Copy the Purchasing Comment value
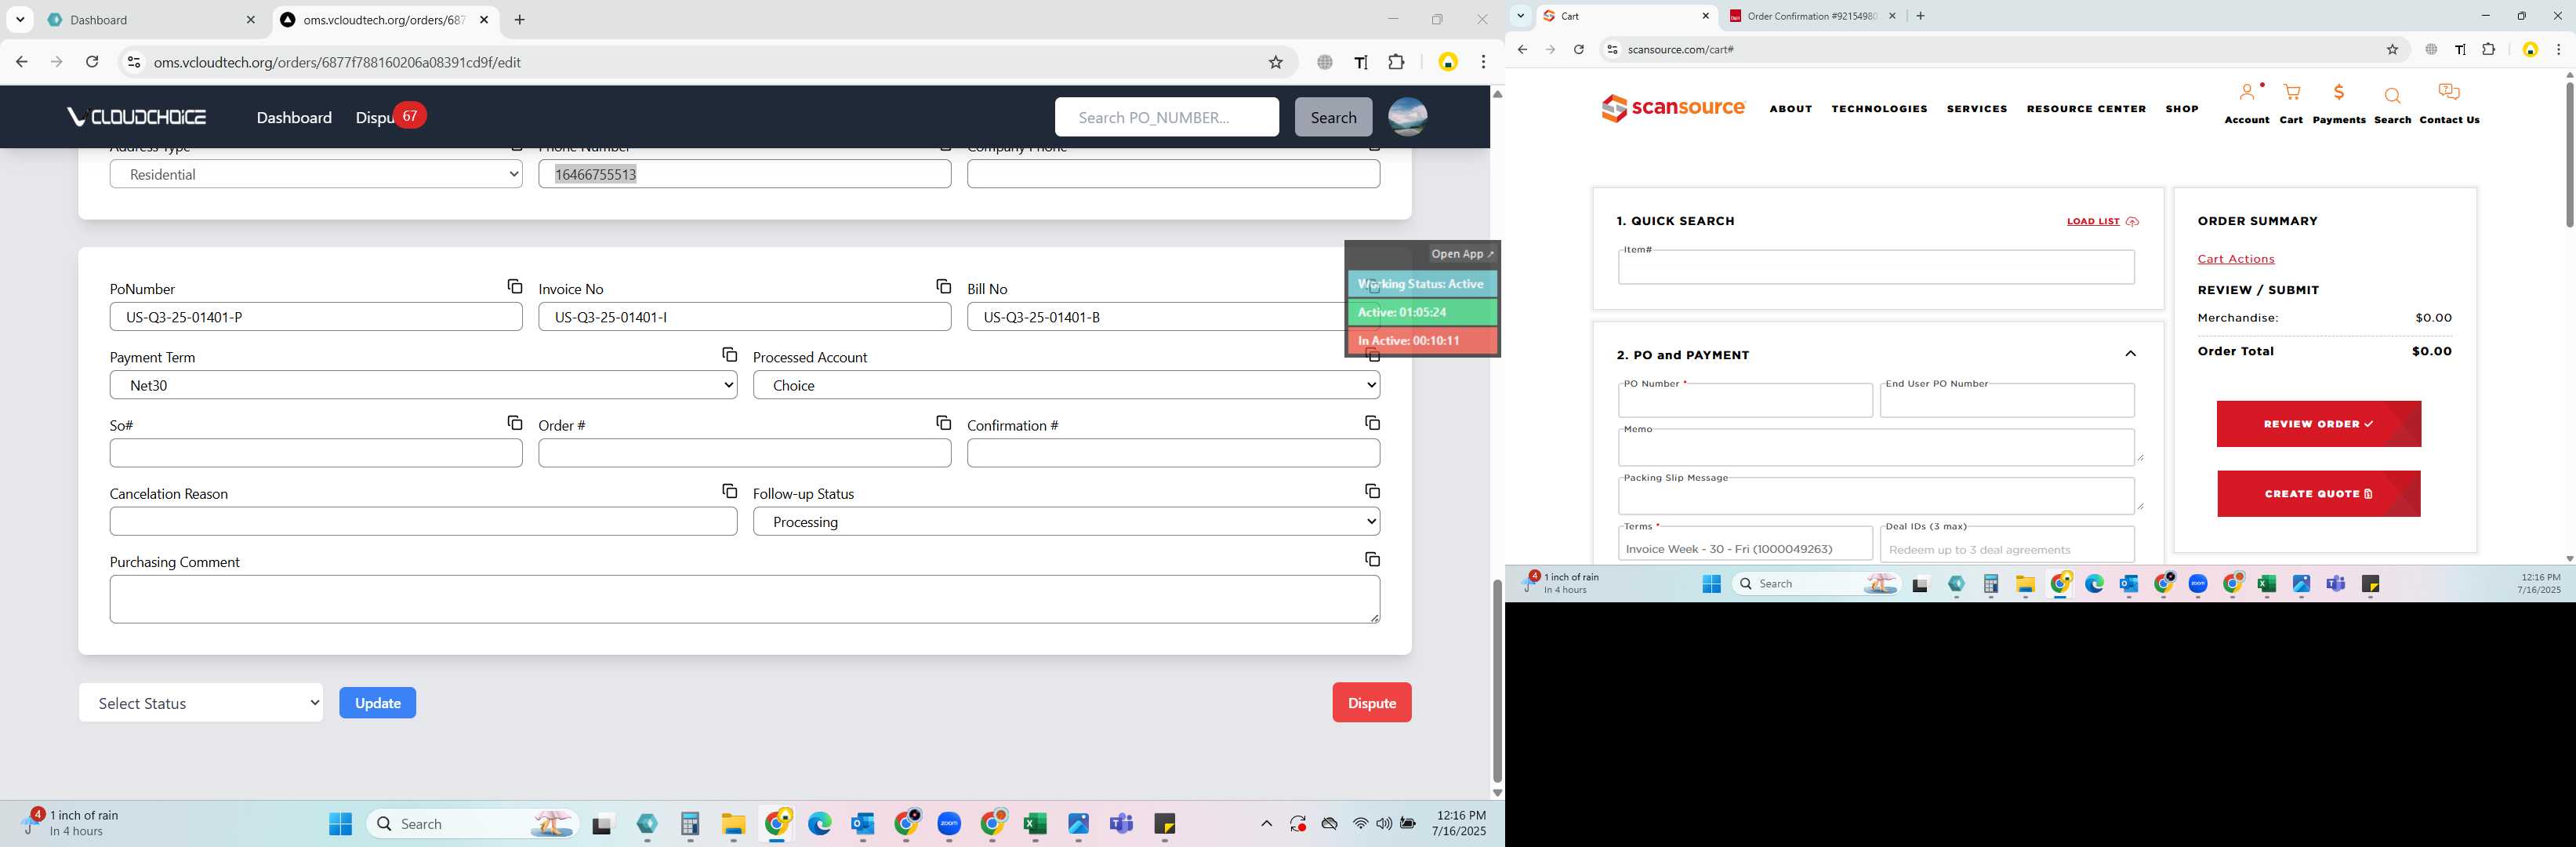This screenshot has width=2576, height=847. click(1372, 559)
